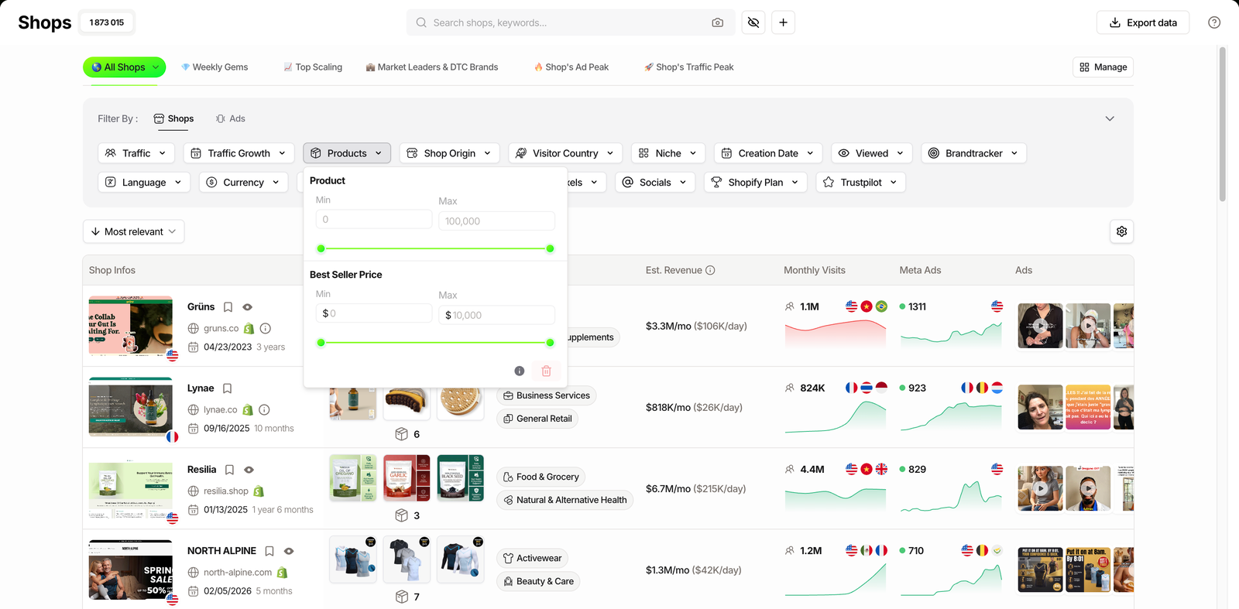Click the Best Seller Price Min field

pos(374,313)
